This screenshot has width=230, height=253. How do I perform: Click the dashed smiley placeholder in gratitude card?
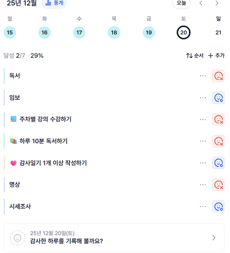[x=17, y=238]
